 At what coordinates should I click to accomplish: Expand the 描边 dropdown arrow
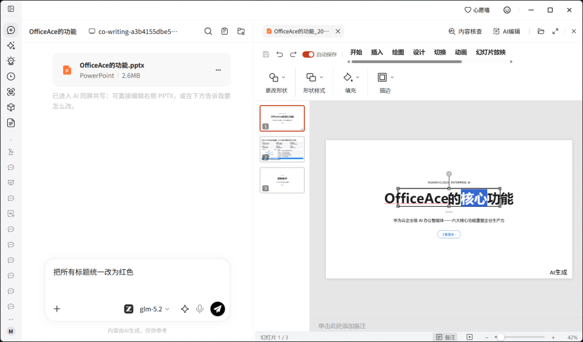392,77
